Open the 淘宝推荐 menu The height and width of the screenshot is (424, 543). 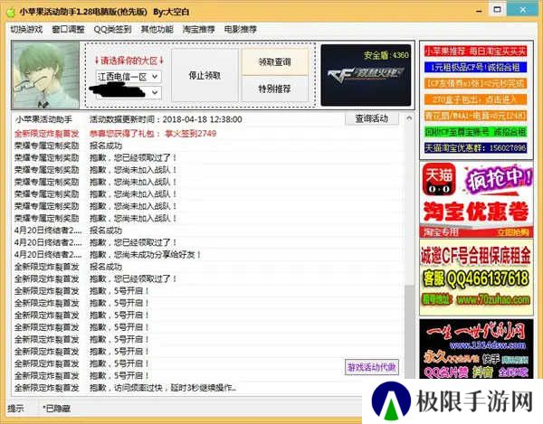coord(199,30)
